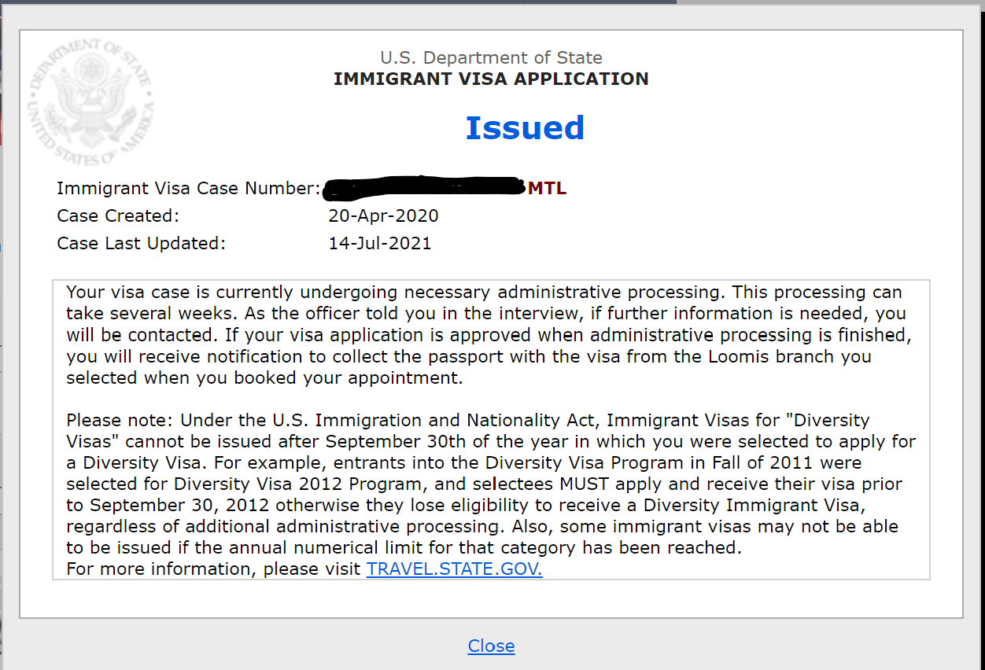985x670 pixels.
Task: Click the 'Loomis branch' sentence line
Action: click(469, 356)
